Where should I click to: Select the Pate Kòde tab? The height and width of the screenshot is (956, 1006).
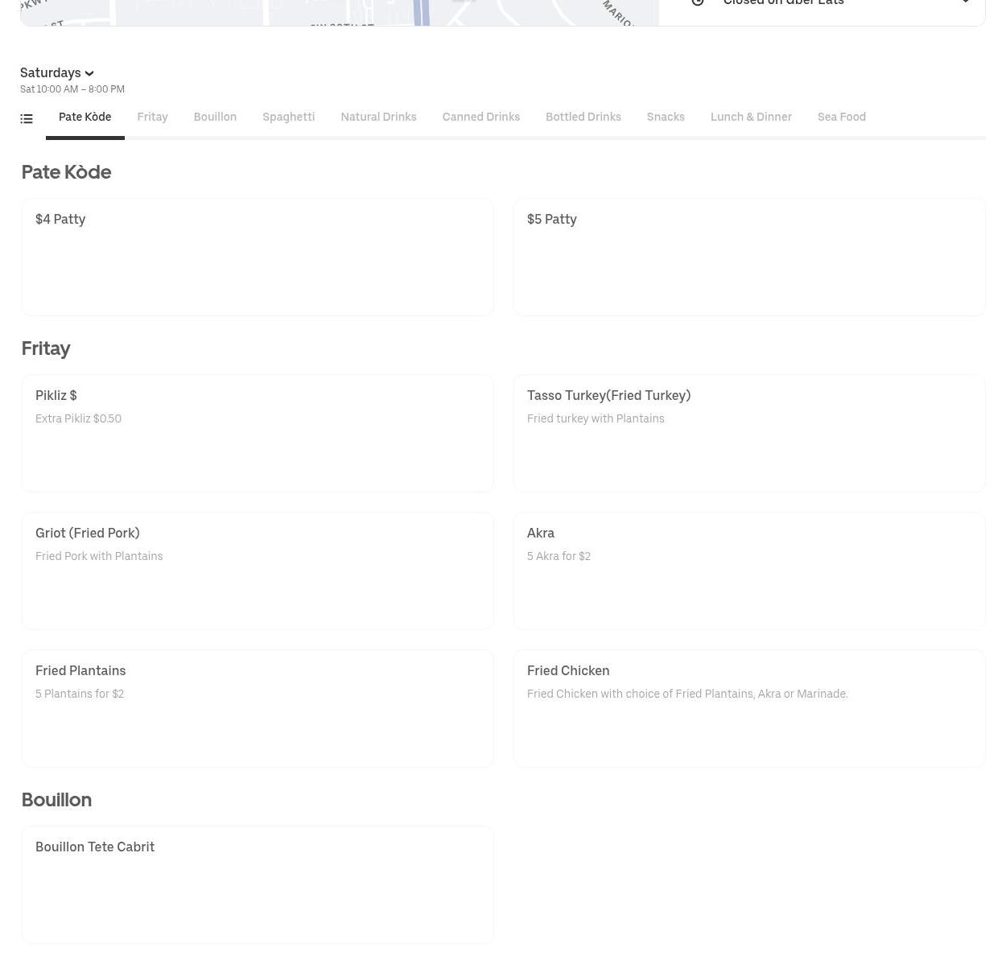pyautogui.click(x=85, y=117)
